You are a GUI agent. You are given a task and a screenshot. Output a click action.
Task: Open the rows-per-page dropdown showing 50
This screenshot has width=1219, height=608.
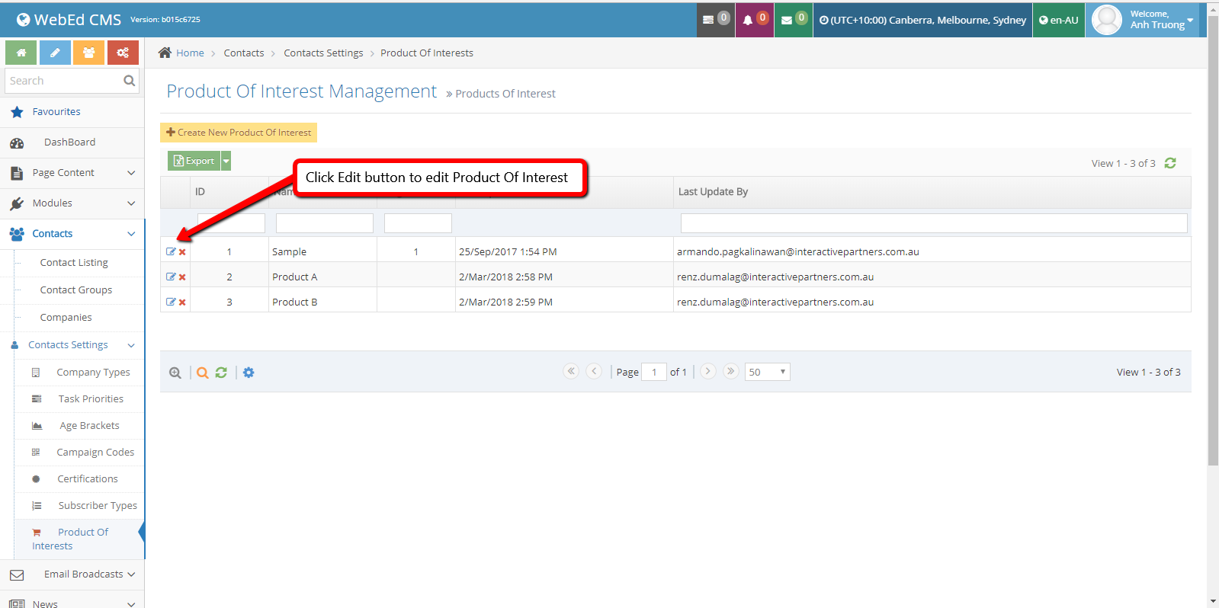pyautogui.click(x=767, y=372)
